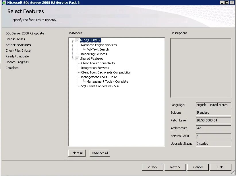Open Help for this setup page

[x=220, y=167]
